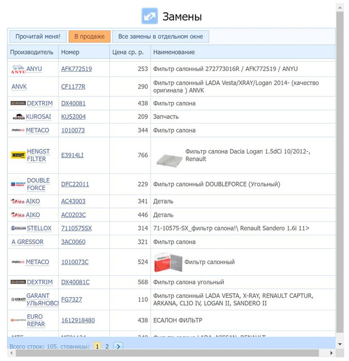Viewport: 349px width, 361px height.
Task: Open the Metaco 1010073C filter box thumbnail
Action: pos(168,263)
